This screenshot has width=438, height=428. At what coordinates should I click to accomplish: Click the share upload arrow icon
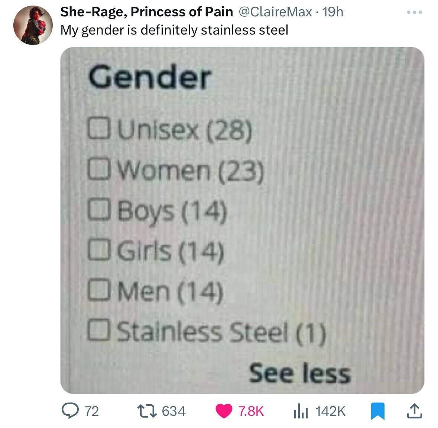click(415, 411)
